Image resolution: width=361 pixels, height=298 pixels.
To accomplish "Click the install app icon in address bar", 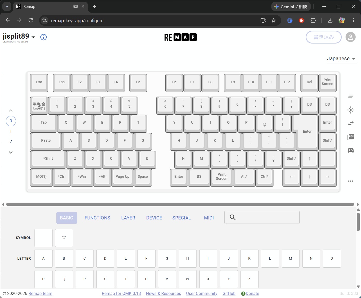I will [x=263, y=20].
